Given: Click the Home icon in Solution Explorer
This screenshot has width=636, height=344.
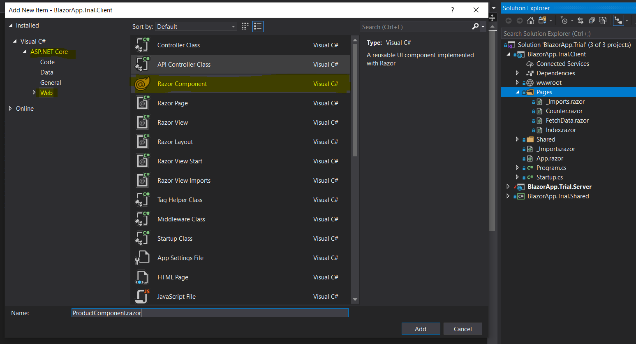Looking at the screenshot, I should coord(530,20).
